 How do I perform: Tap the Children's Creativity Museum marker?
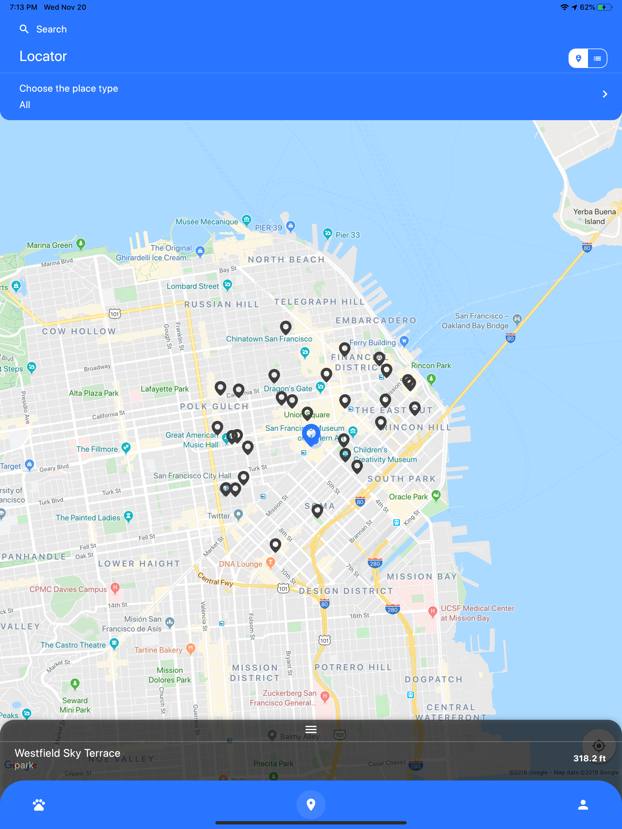[345, 454]
